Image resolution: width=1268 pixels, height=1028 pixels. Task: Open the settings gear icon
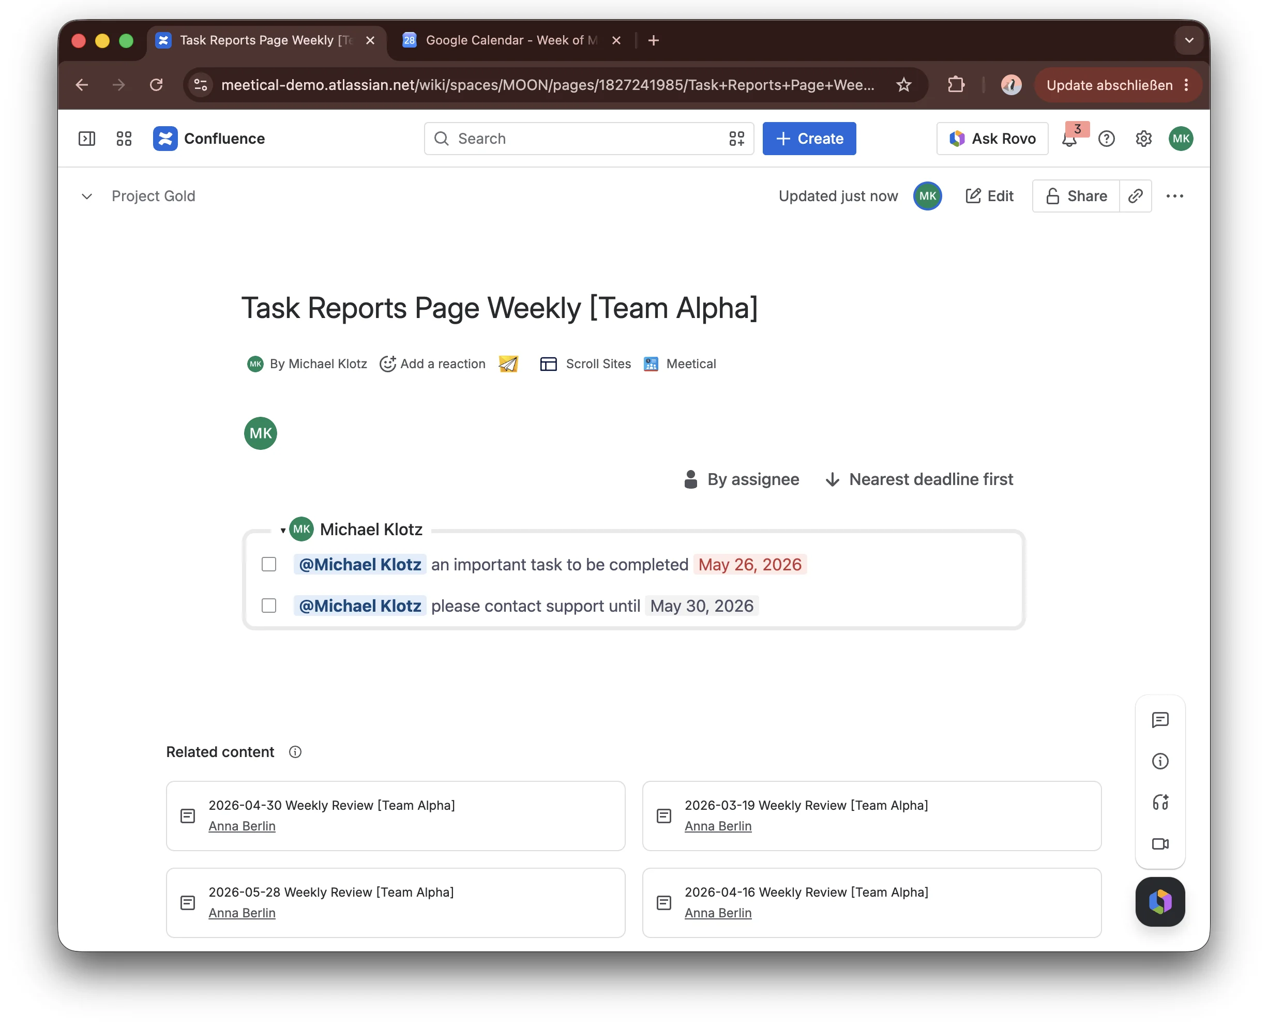click(x=1143, y=139)
